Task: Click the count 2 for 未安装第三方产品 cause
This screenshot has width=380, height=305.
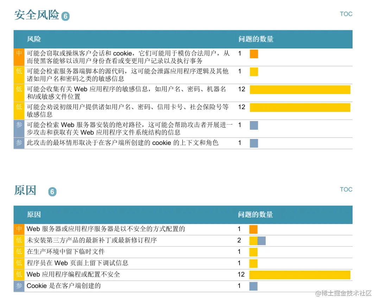Action: point(239,240)
